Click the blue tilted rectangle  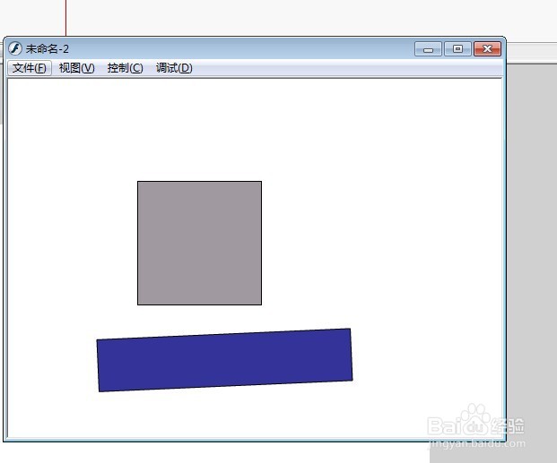224,360
